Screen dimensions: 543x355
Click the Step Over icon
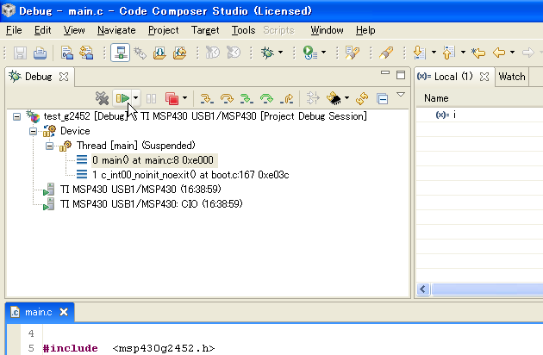click(228, 98)
